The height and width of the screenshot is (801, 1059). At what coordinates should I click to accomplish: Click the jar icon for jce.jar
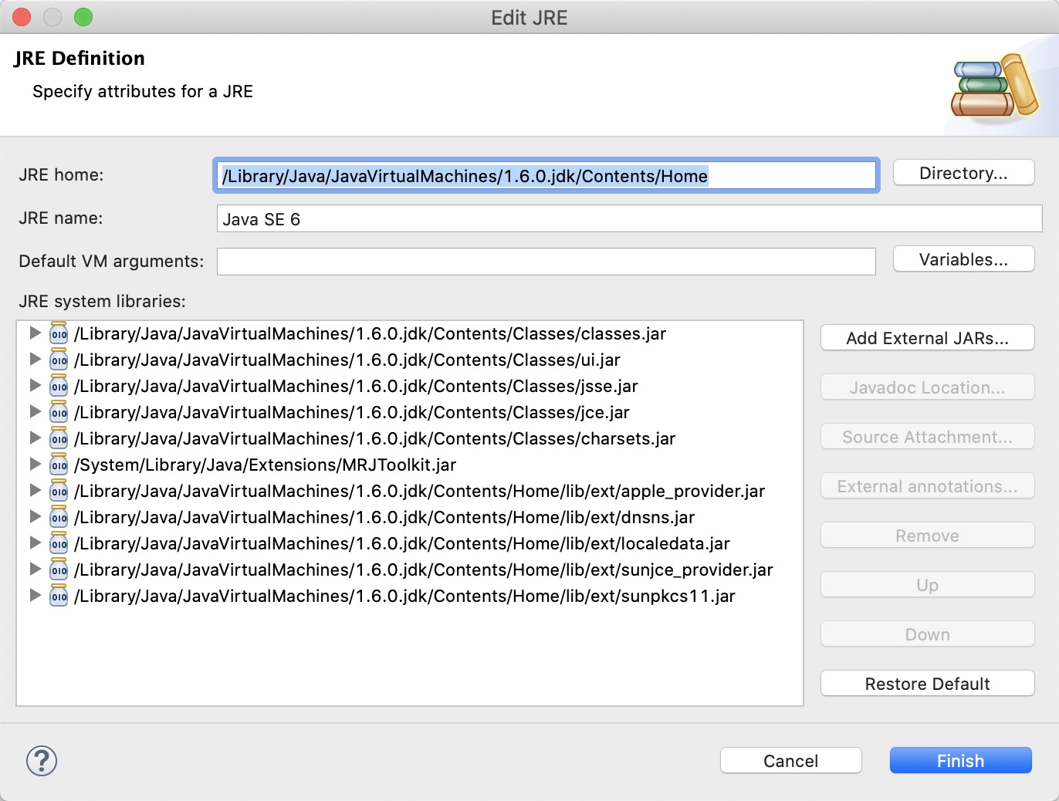point(59,412)
